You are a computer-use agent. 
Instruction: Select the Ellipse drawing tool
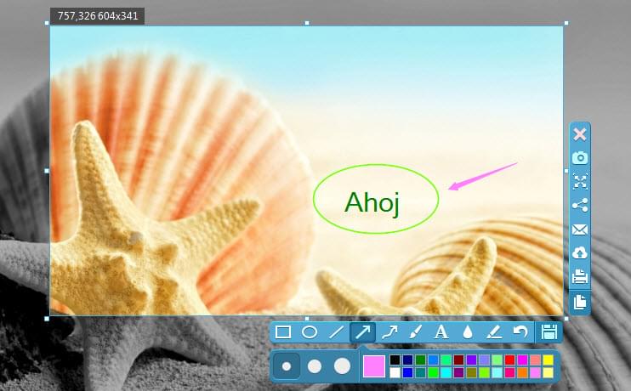[x=310, y=332]
